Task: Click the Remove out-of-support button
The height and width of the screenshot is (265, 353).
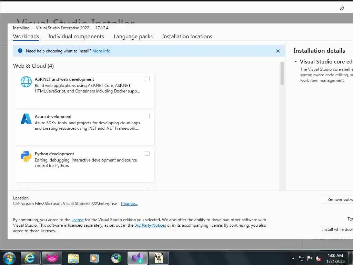Action: pyautogui.click(x=337, y=199)
